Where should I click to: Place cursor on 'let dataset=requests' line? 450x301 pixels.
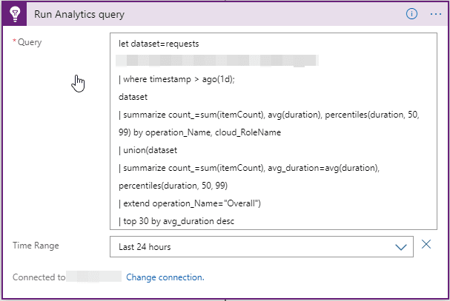tap(159, 44)
